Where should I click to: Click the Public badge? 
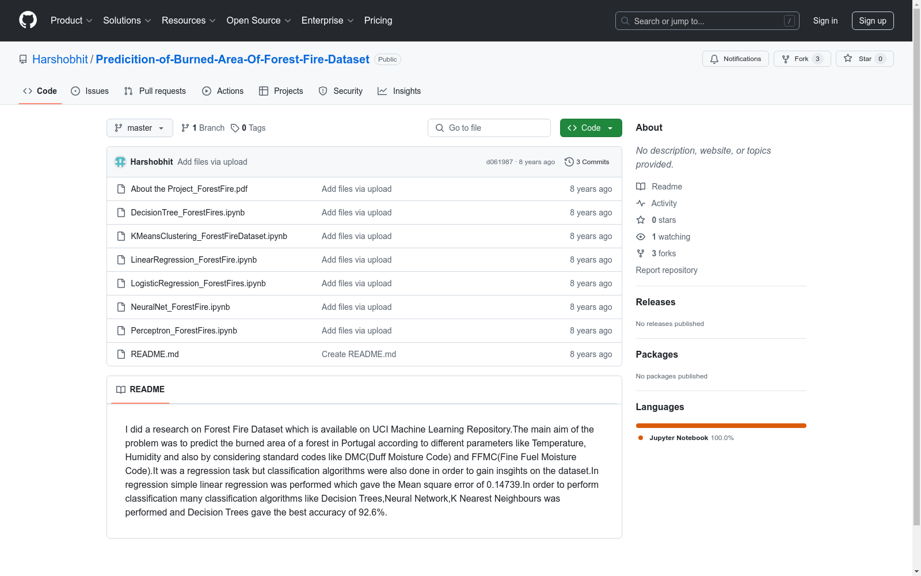pos(387,59)
